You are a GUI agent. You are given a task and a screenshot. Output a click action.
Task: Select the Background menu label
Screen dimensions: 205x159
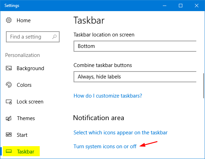tap(30, 68)
